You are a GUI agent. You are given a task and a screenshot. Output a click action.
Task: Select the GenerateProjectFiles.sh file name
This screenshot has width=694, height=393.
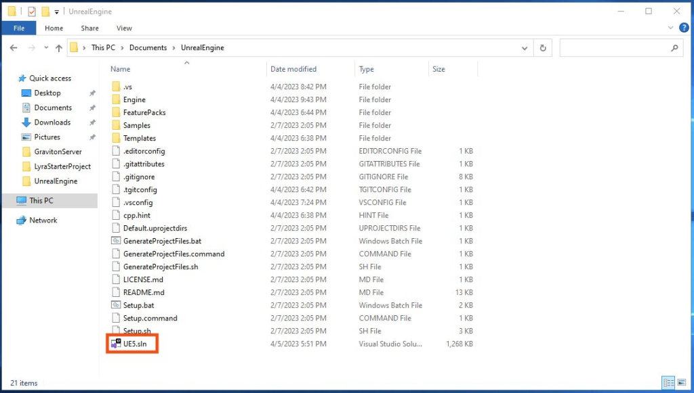pos(161,267)
